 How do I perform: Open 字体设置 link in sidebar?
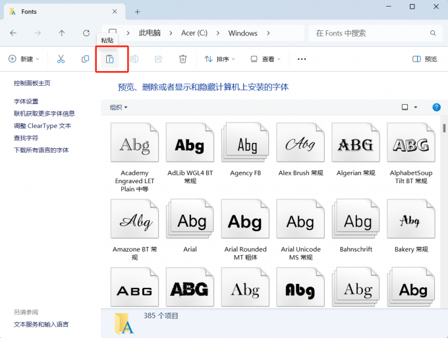26,101
